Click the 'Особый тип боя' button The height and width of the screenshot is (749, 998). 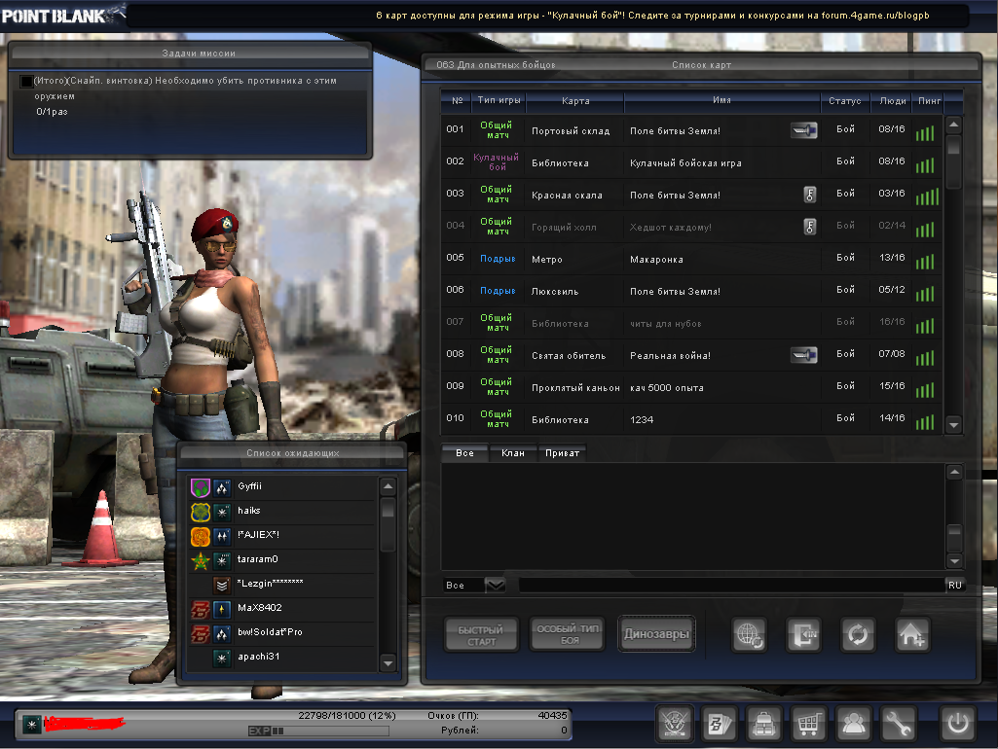tap(568, 634)
